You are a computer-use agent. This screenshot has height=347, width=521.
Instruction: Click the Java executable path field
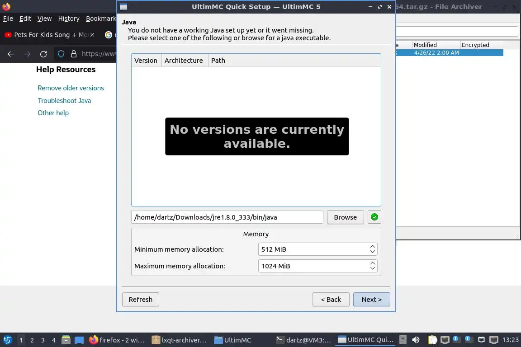click(x=227, y=217)
